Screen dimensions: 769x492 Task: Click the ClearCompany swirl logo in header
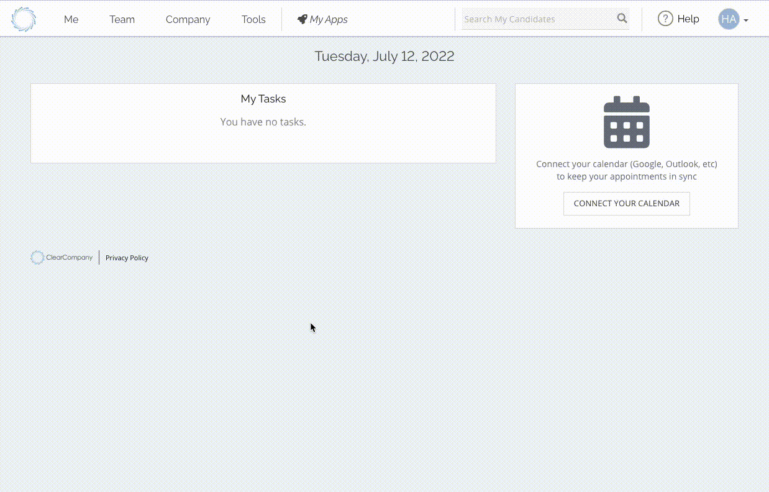coord(24,19)
